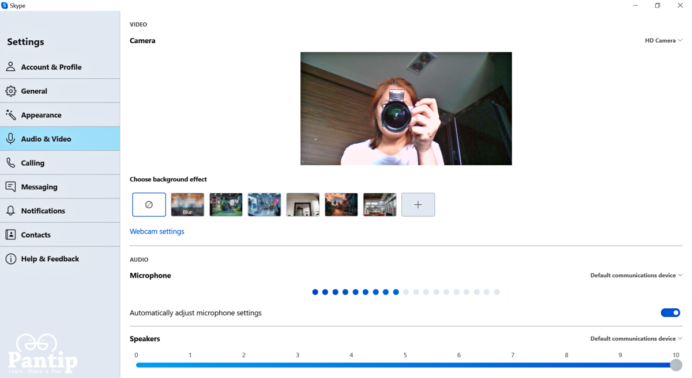The image size is (692, 378).
Task: Add a custom background image
Action: 418,205
